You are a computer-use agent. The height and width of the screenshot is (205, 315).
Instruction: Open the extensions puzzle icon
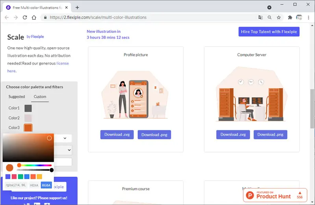(290, 17)
